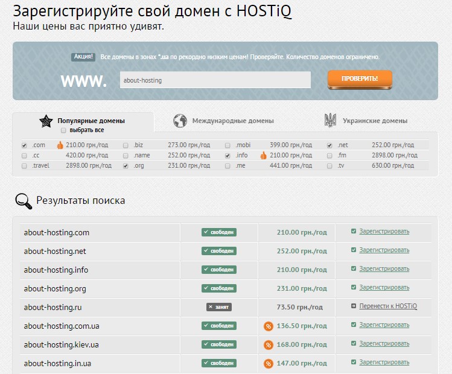This screenshot has height=374, width=452.
Task: Check the .mobi domain checkbox
Action: coord(228,145)
